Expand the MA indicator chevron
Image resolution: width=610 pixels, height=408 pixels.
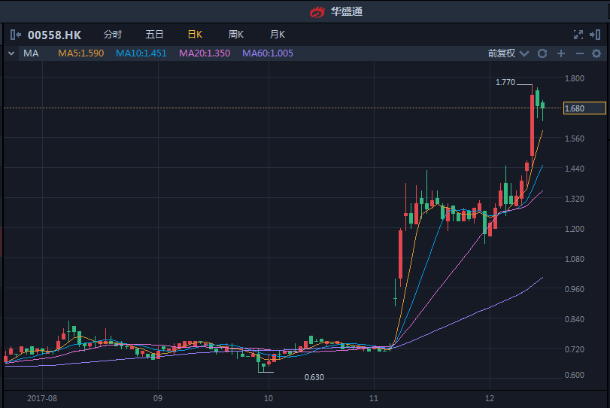click(x=11, y=53)
